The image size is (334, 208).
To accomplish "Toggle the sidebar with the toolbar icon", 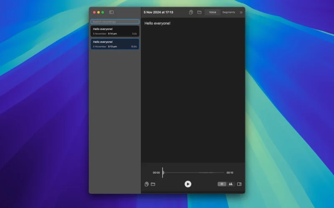I will [x=111, y=12].
